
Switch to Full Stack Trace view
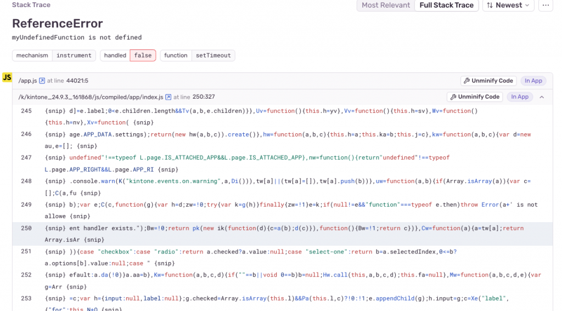(x=447, y=5)
